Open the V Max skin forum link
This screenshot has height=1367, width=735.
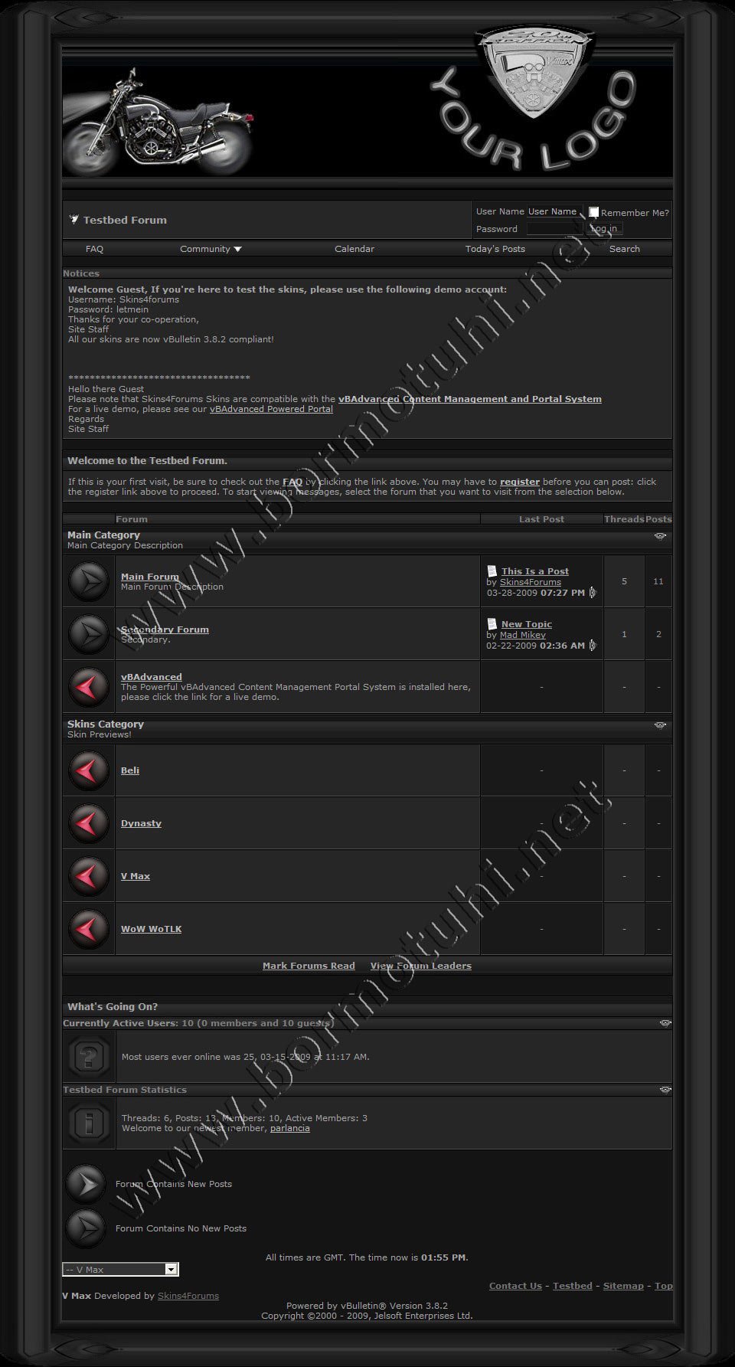pos(136,876)
